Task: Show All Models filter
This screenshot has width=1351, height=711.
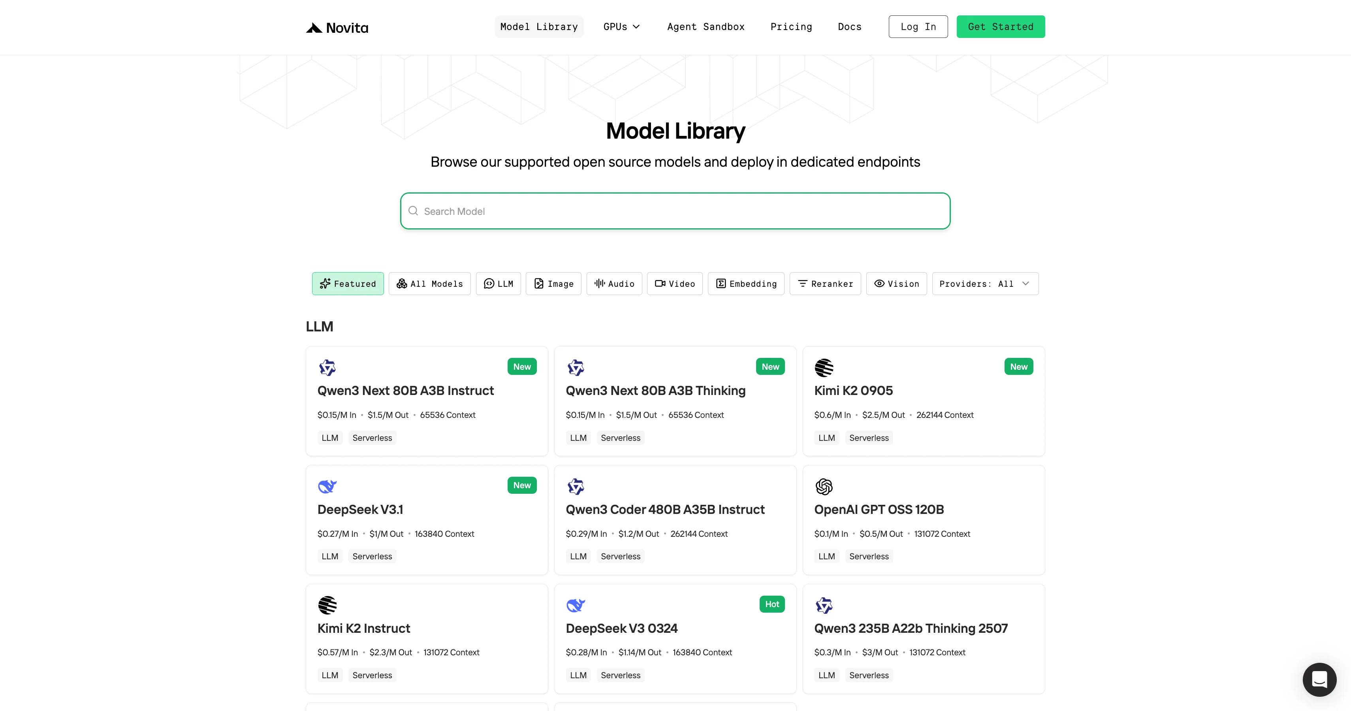Action: [429, 284]
